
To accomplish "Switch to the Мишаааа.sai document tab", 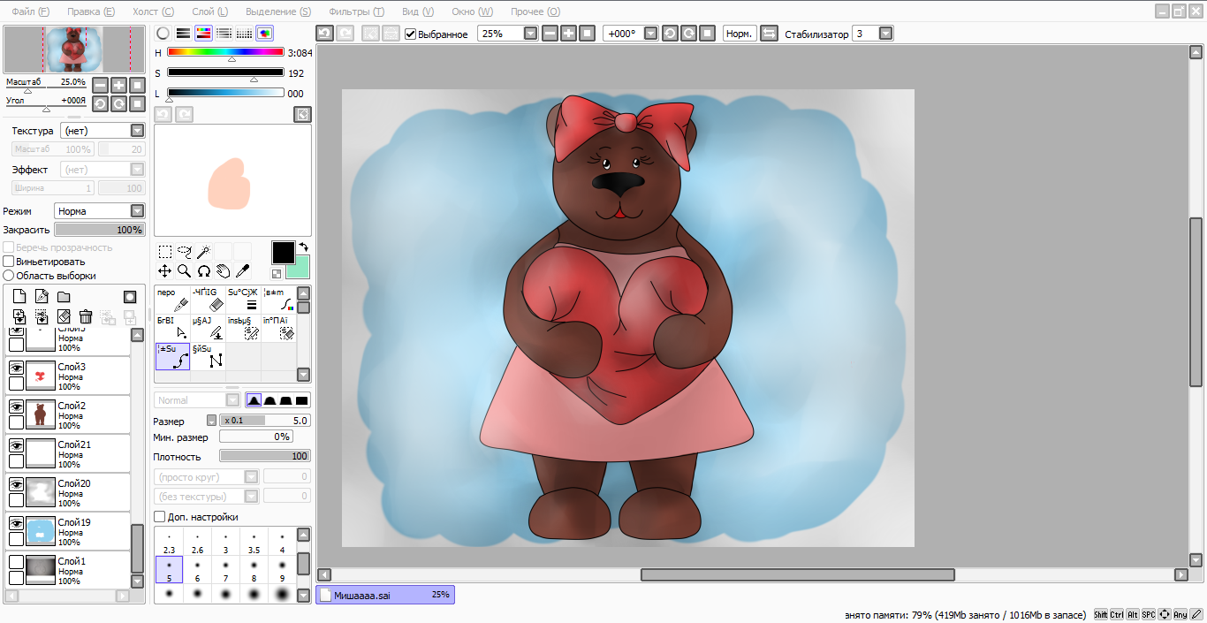I will coord(384,596).
